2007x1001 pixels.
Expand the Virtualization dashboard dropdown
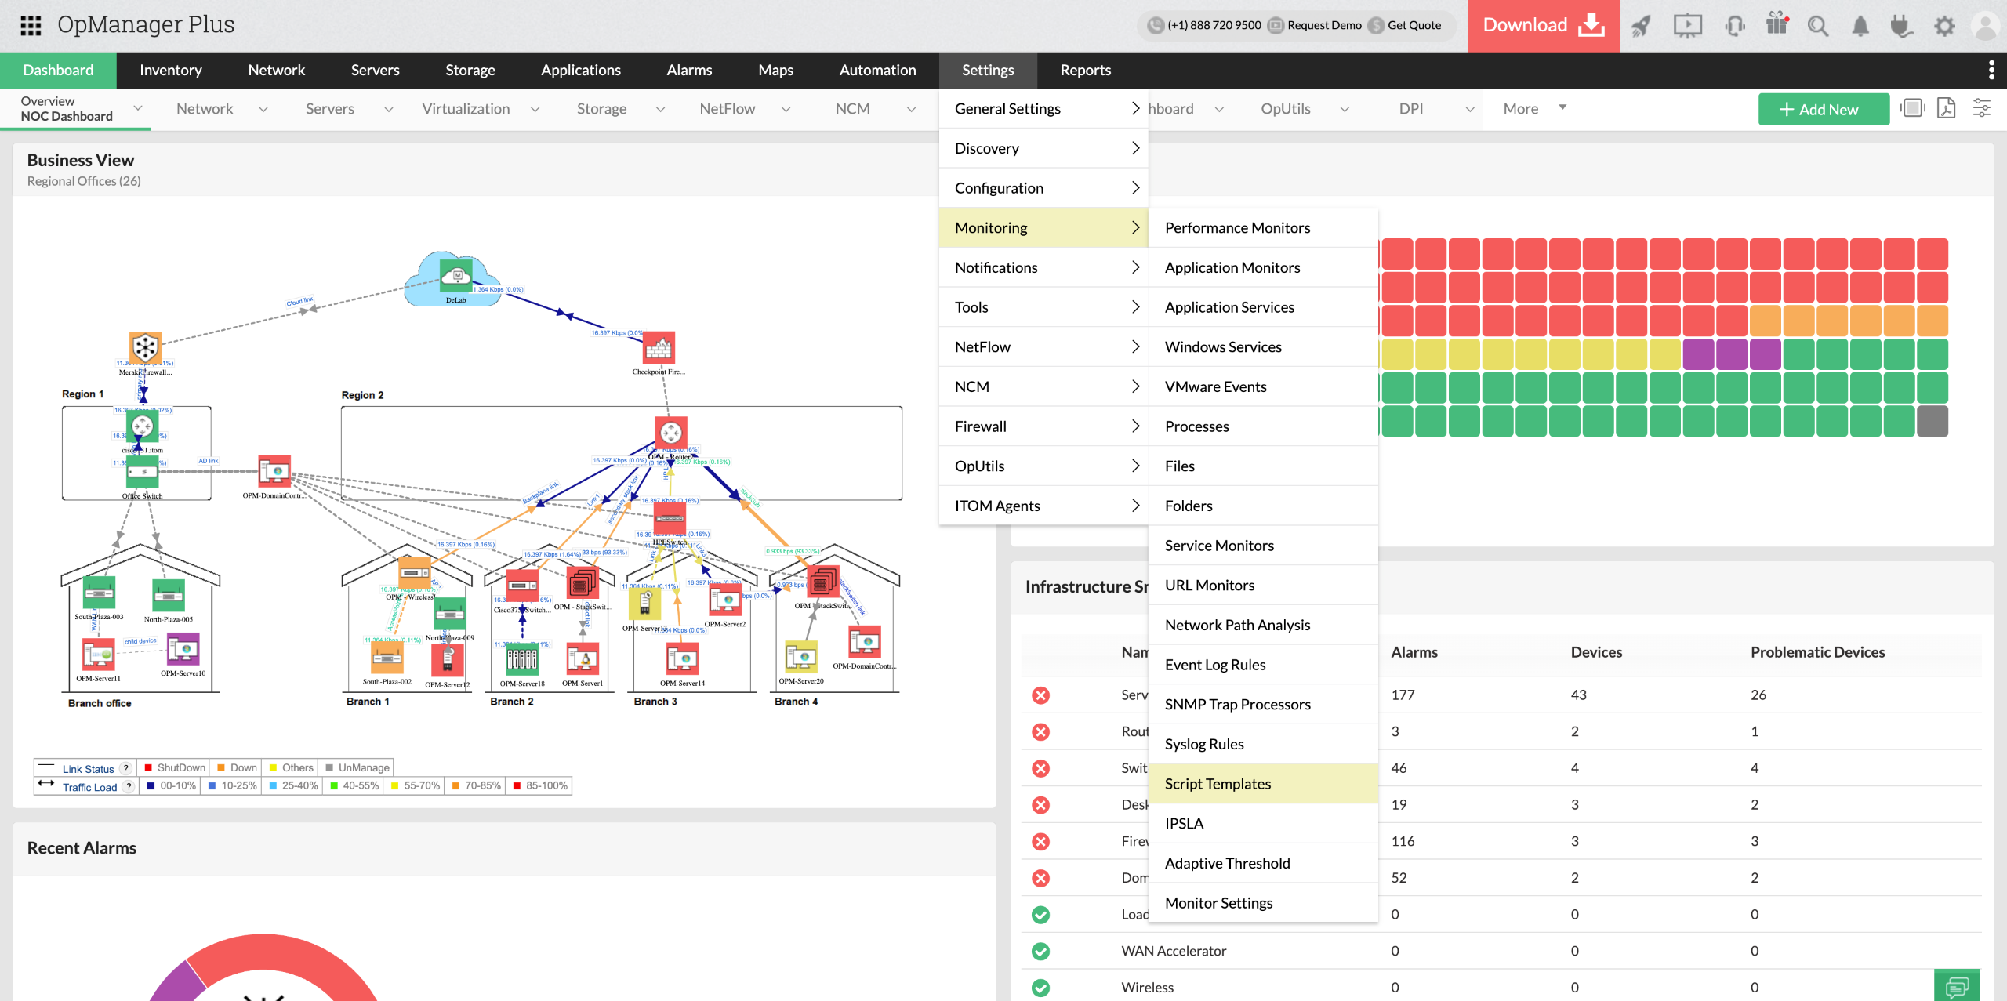pyautogui.click(x=535, y=109)
